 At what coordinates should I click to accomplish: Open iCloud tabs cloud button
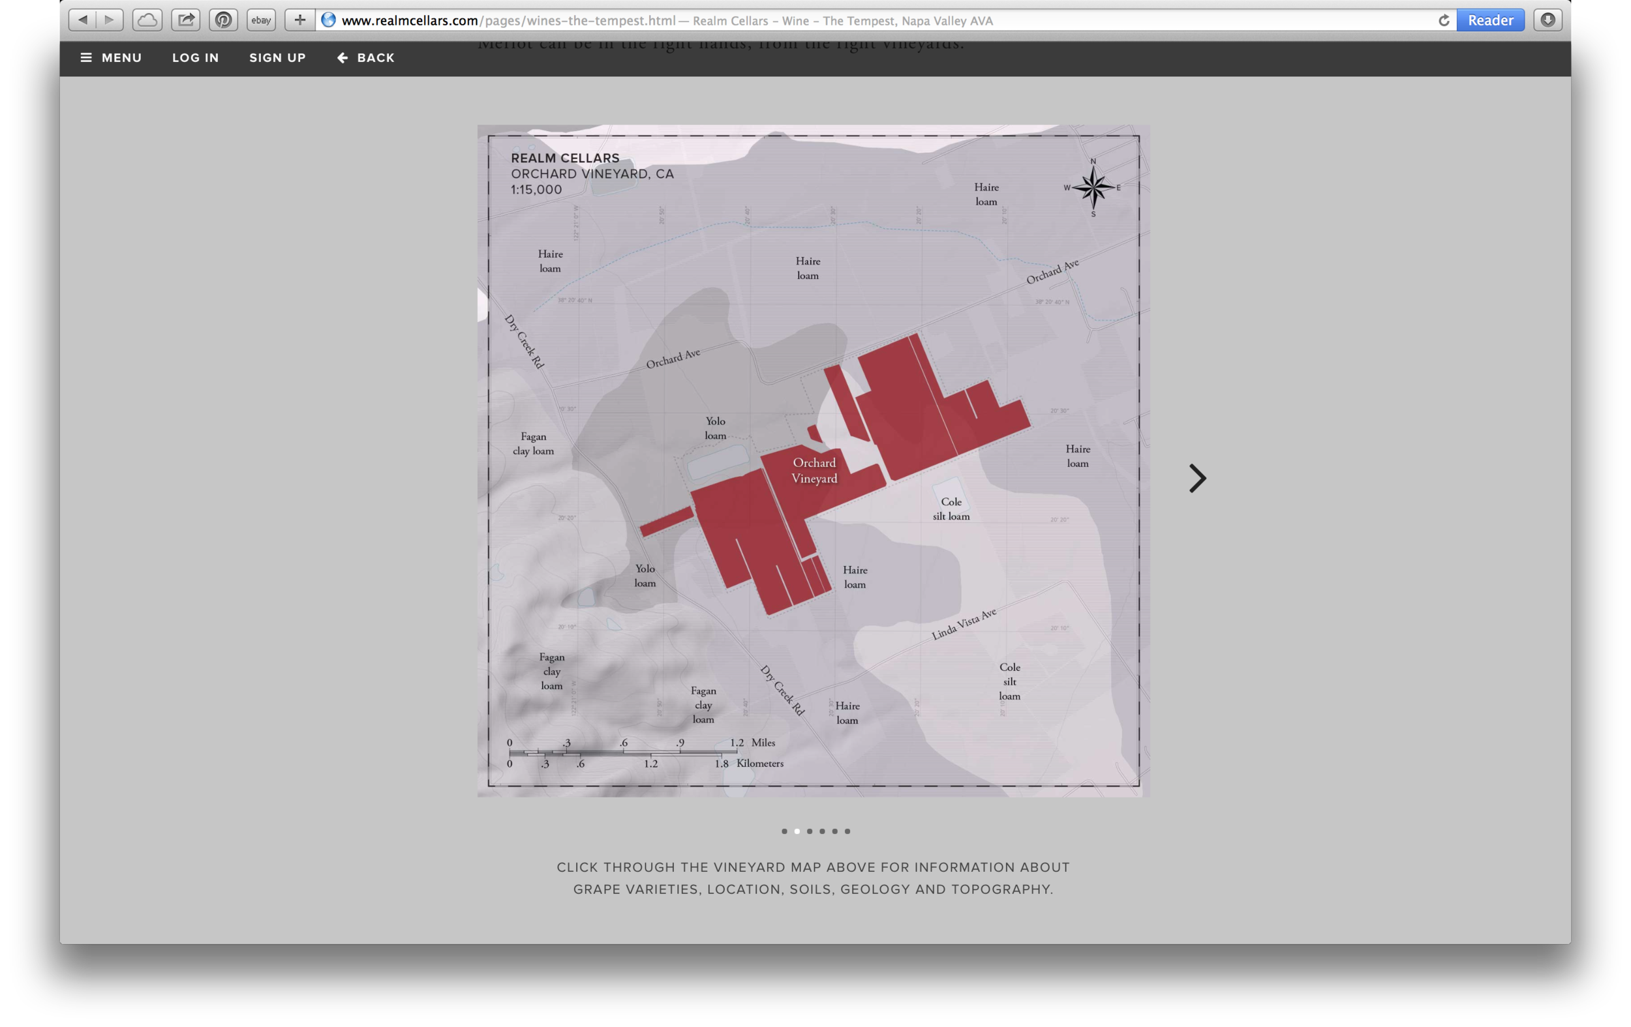coord(147,20)
